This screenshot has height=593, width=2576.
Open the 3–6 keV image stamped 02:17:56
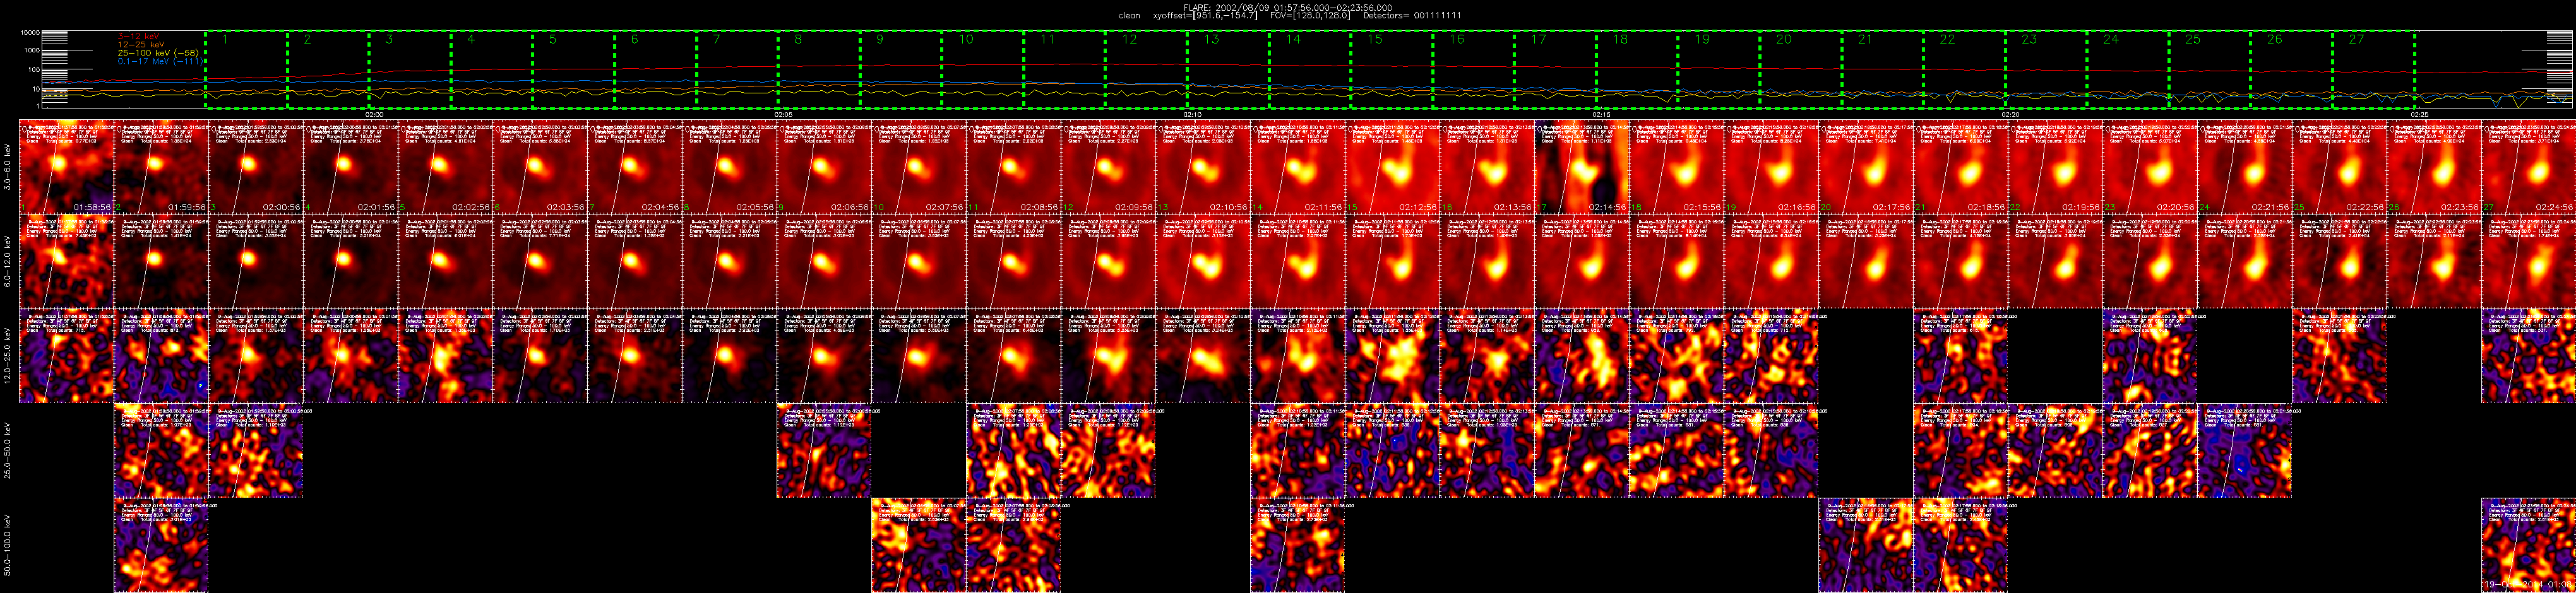1865,167
